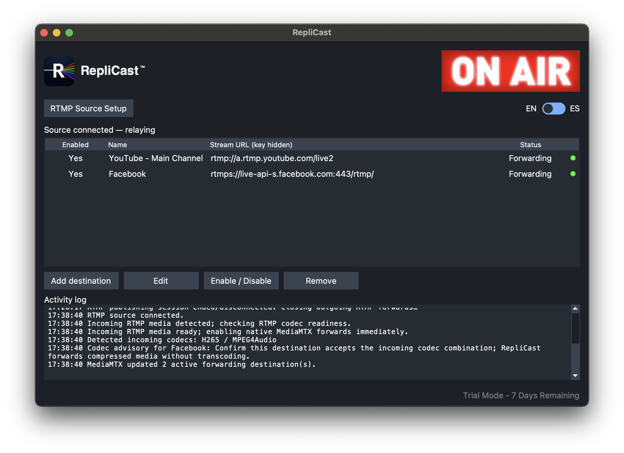Screen dimensions: 624x453
Task: Click Forwarding status in Facebook row
Action: point(530,174)
